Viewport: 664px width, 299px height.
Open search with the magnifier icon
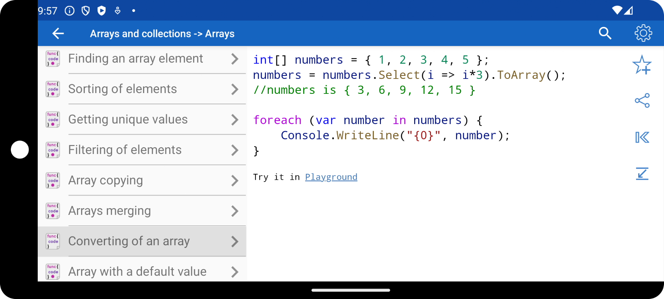tap(605, 33)
